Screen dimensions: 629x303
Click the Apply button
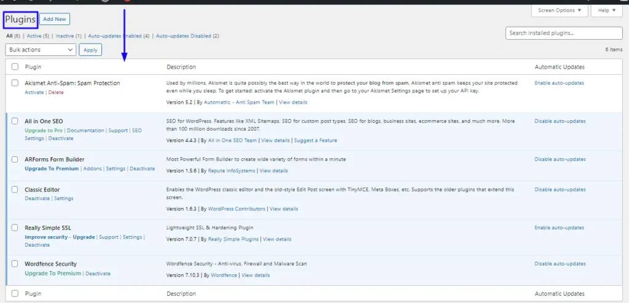(90, 50)
